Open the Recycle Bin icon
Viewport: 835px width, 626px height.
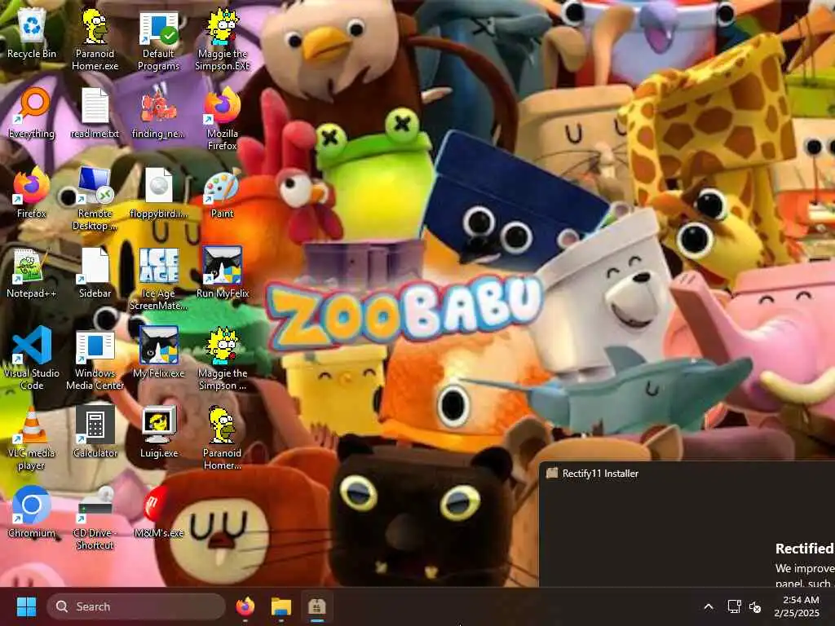(32, 33)
